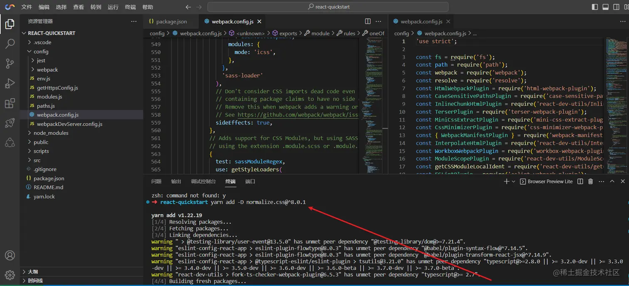Open the Explorer view in activity bar
Viewport: 629px width, 286px height.
click(10, 24)
